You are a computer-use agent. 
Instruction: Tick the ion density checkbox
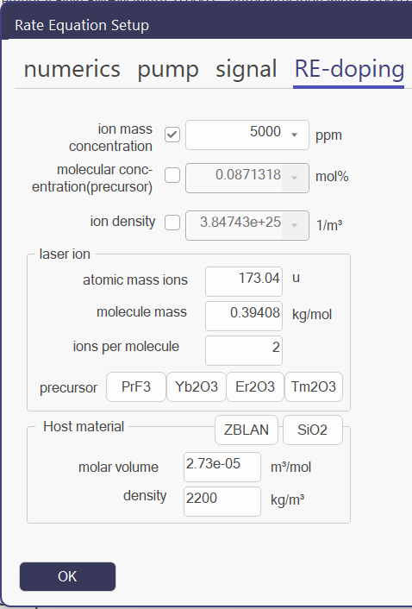(x=172, y=223)
